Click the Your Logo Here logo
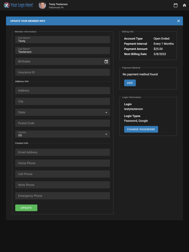 coord(18,5)
